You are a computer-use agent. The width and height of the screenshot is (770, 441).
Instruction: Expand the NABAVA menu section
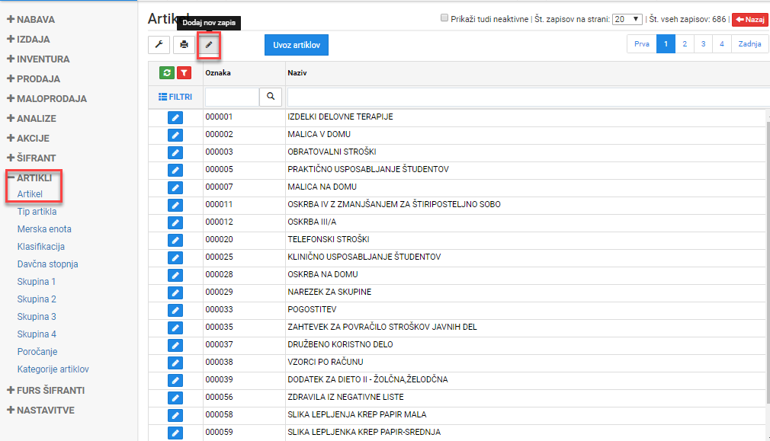coord(31,20)
